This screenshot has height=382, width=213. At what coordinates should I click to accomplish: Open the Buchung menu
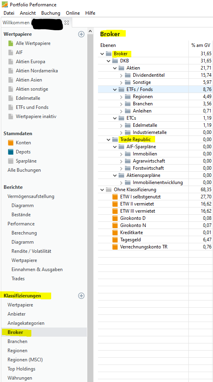coord(51,13)
